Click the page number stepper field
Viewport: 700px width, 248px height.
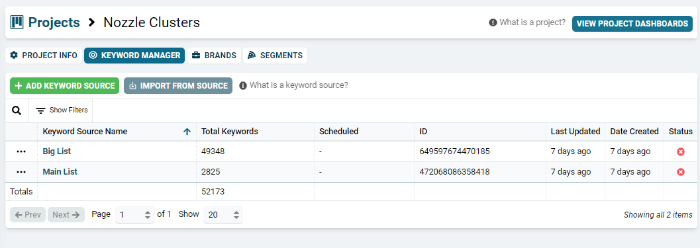tap(135, 214)
